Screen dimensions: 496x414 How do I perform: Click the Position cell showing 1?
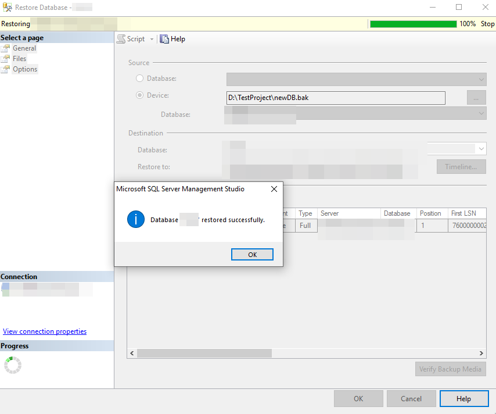tap(432, 226)
